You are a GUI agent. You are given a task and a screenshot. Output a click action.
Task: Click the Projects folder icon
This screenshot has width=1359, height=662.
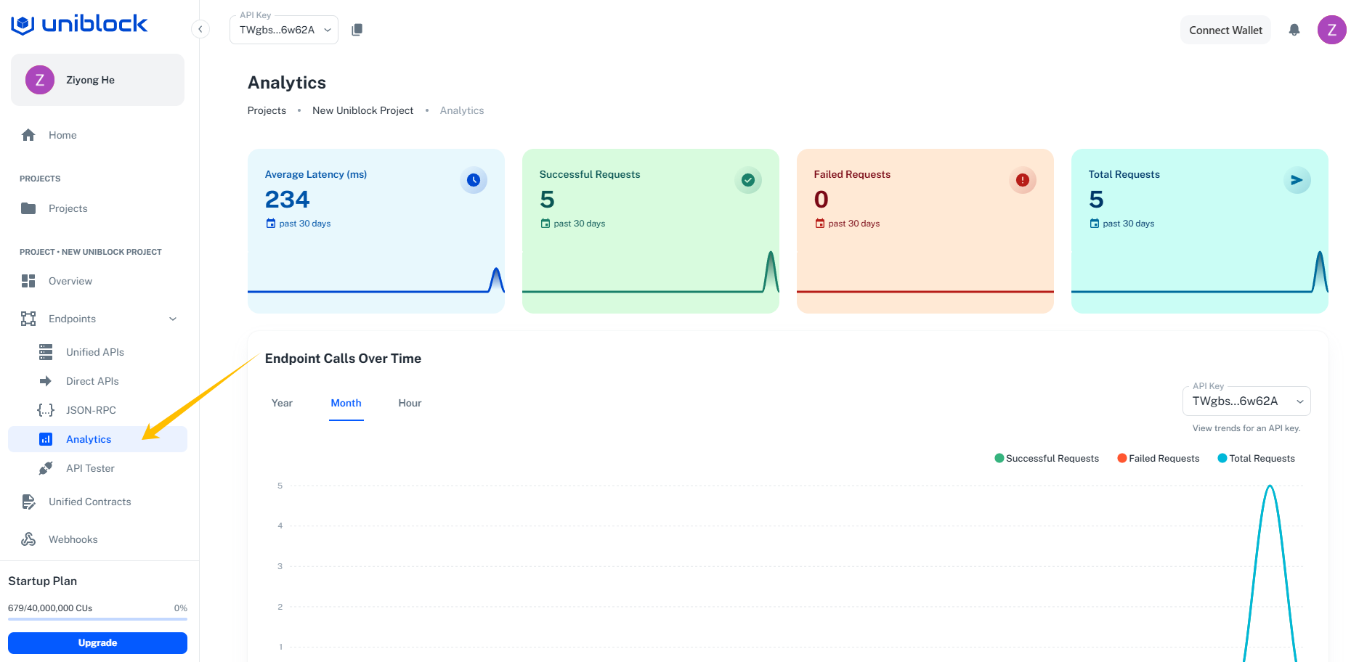click(28, 208)
